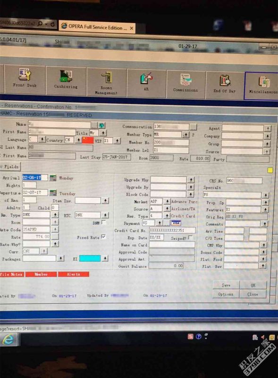Expand the Member Type dropdown

click(x=185, y=135)
